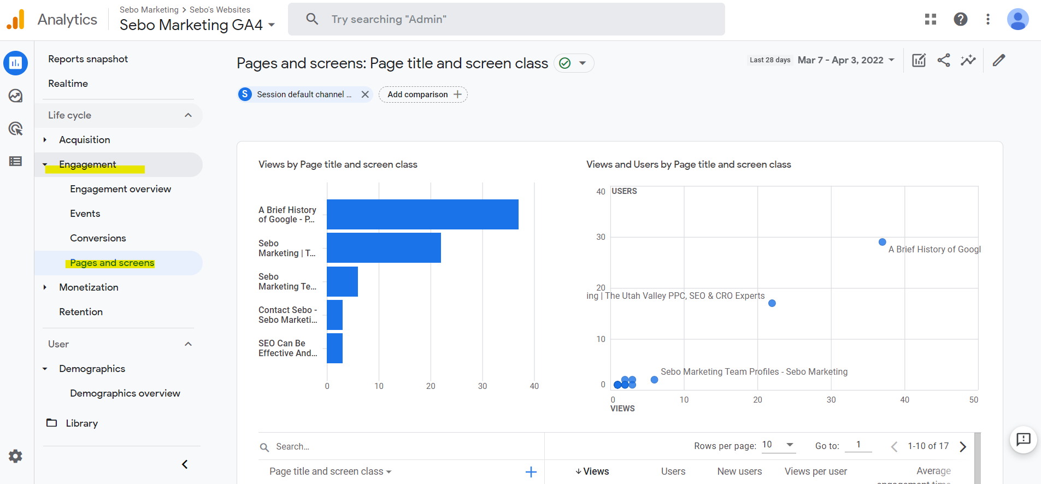Open Demographics overview
The height and width of the screenshot is (484, 1041).
(125, 393)
